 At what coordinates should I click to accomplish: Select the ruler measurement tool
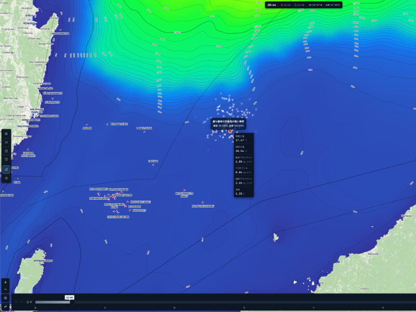click(x=5, y=307)
